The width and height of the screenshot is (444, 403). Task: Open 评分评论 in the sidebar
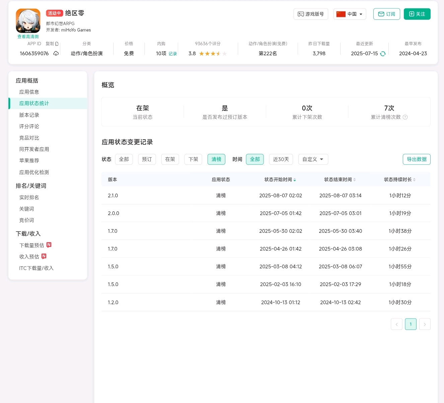click(29, 126)
